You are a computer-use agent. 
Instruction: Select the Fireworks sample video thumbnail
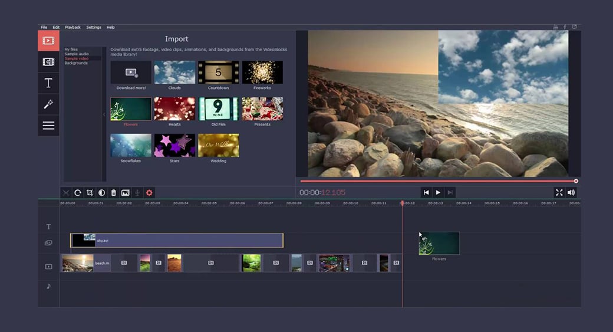tap(262, 73)
